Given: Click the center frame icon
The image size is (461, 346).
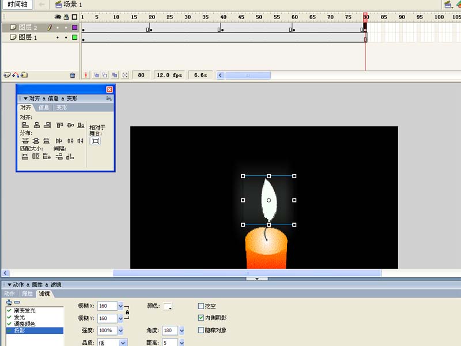Looking at the screenshot, I should (x=86, y=75).
